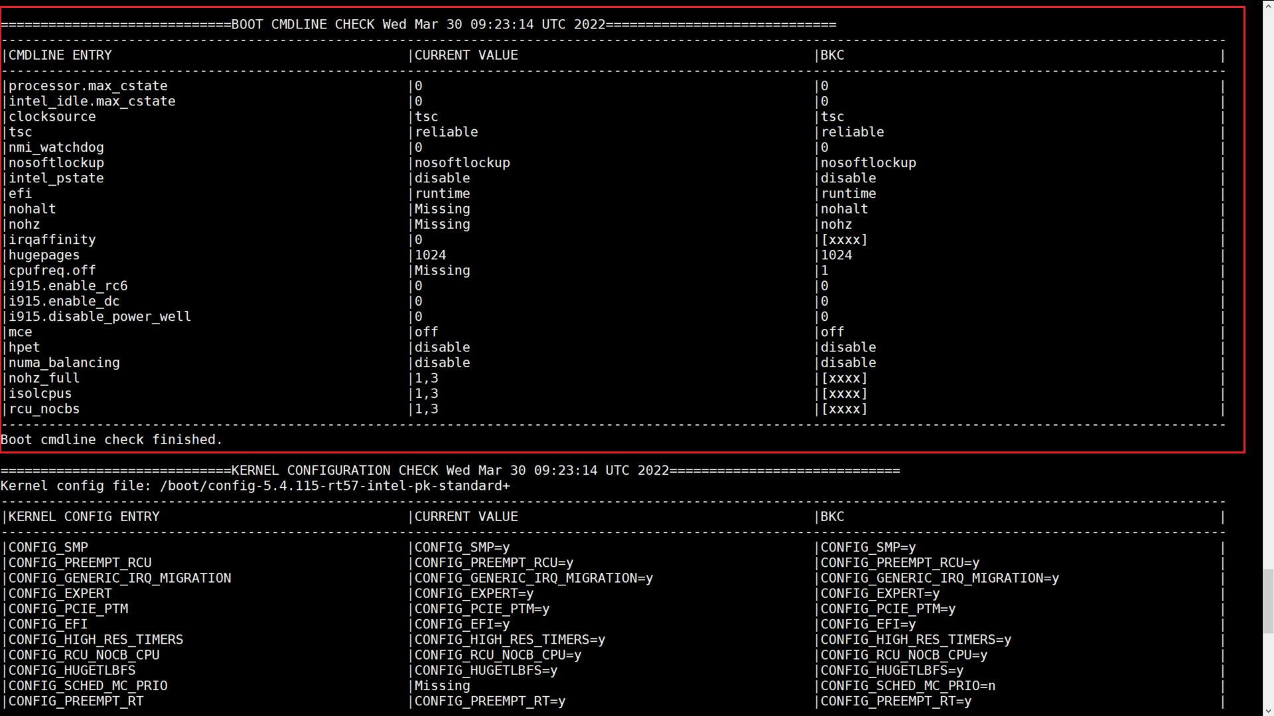Click the BKC value CONFIG_SCHED_MC_PRIO=n

click(908, 686)
